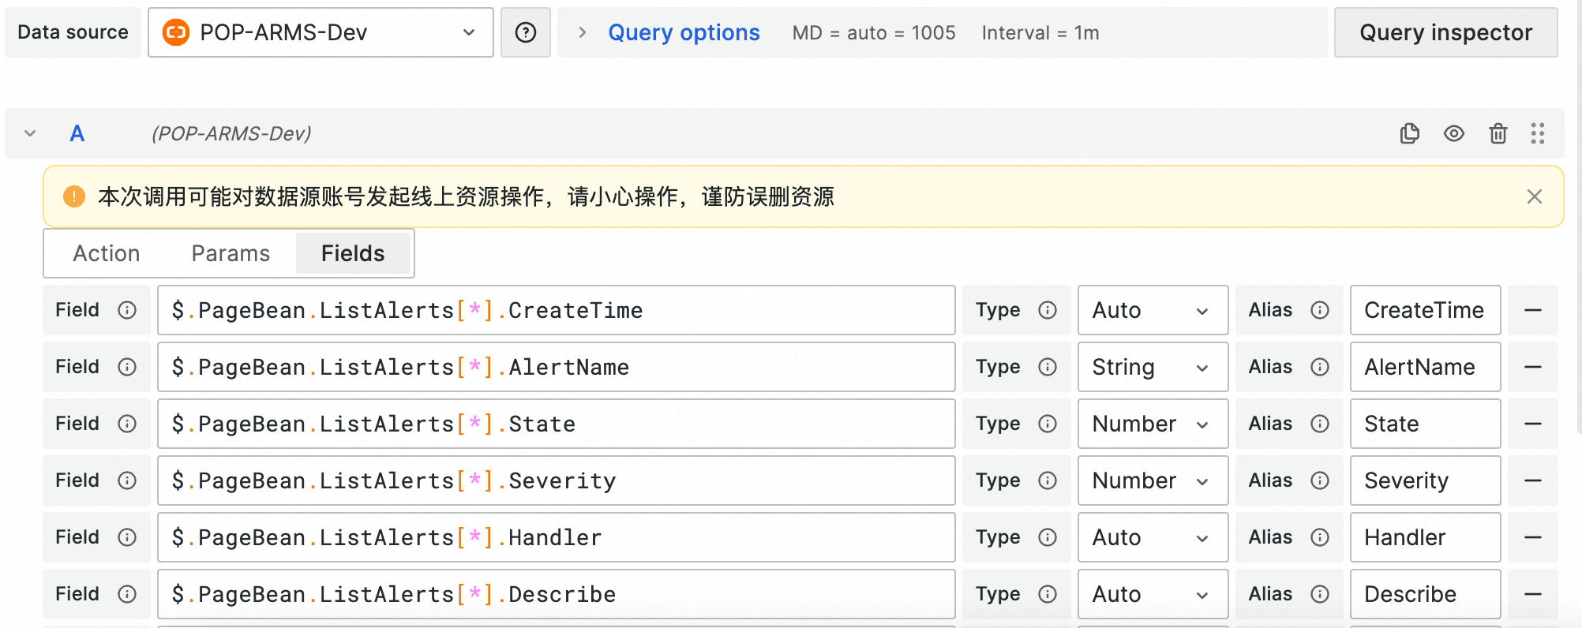
Task: Click info icon beside AlertName Type label
Action: pyautogui.click(x=1048, y=367)
